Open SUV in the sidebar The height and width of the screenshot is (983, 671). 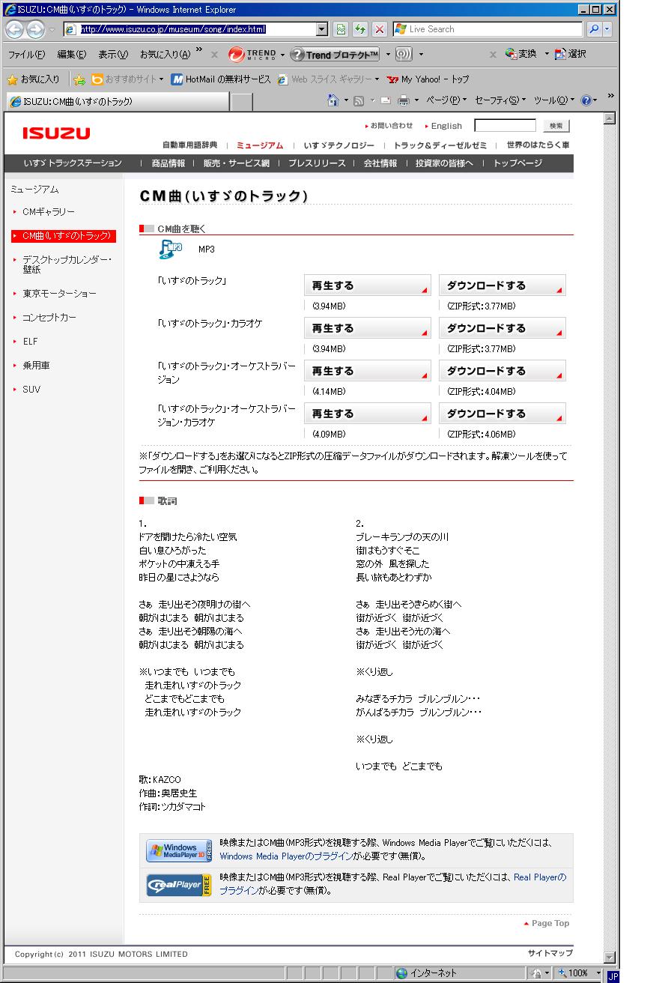point(31,390)
